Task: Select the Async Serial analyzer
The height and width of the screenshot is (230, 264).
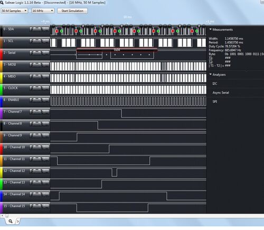Action: click(221, 93)
